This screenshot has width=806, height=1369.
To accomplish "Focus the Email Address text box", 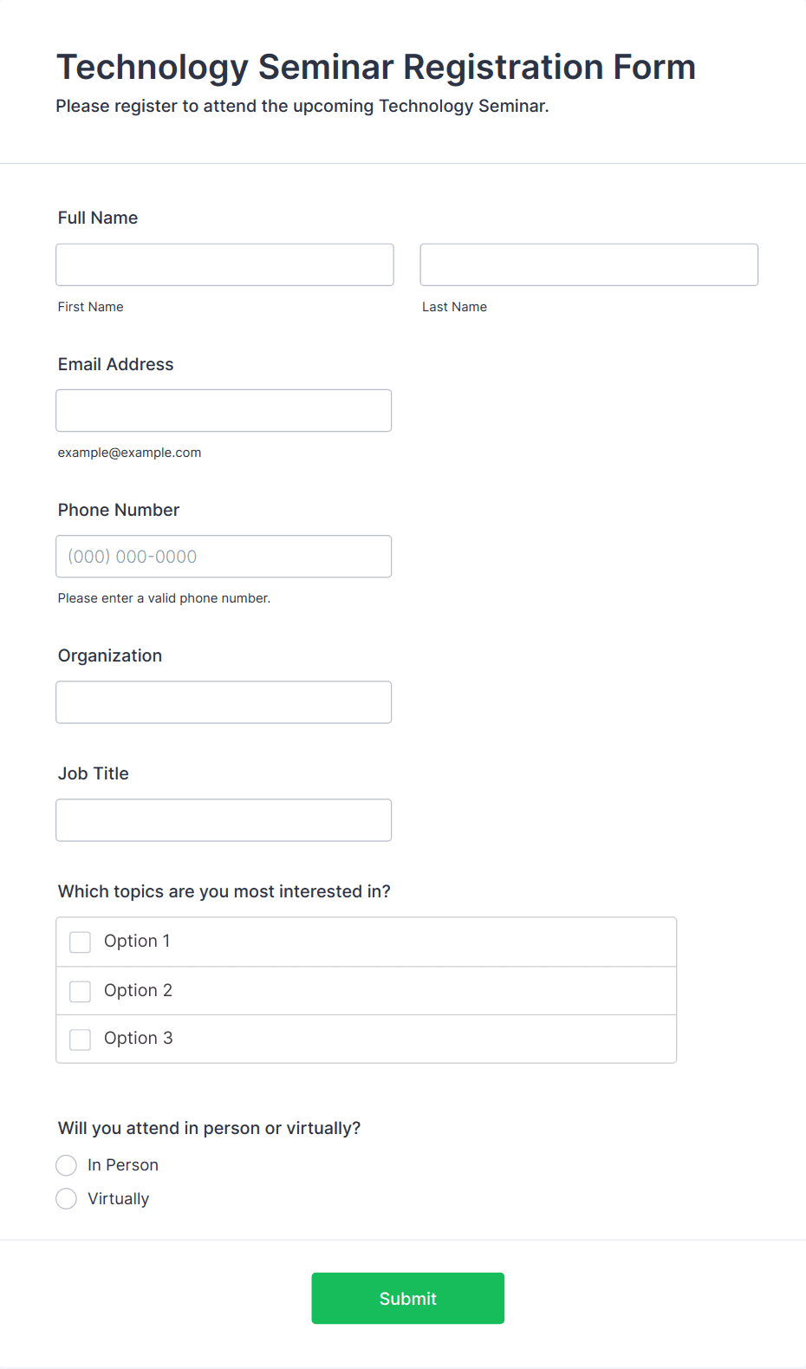I will coord(224,410).
